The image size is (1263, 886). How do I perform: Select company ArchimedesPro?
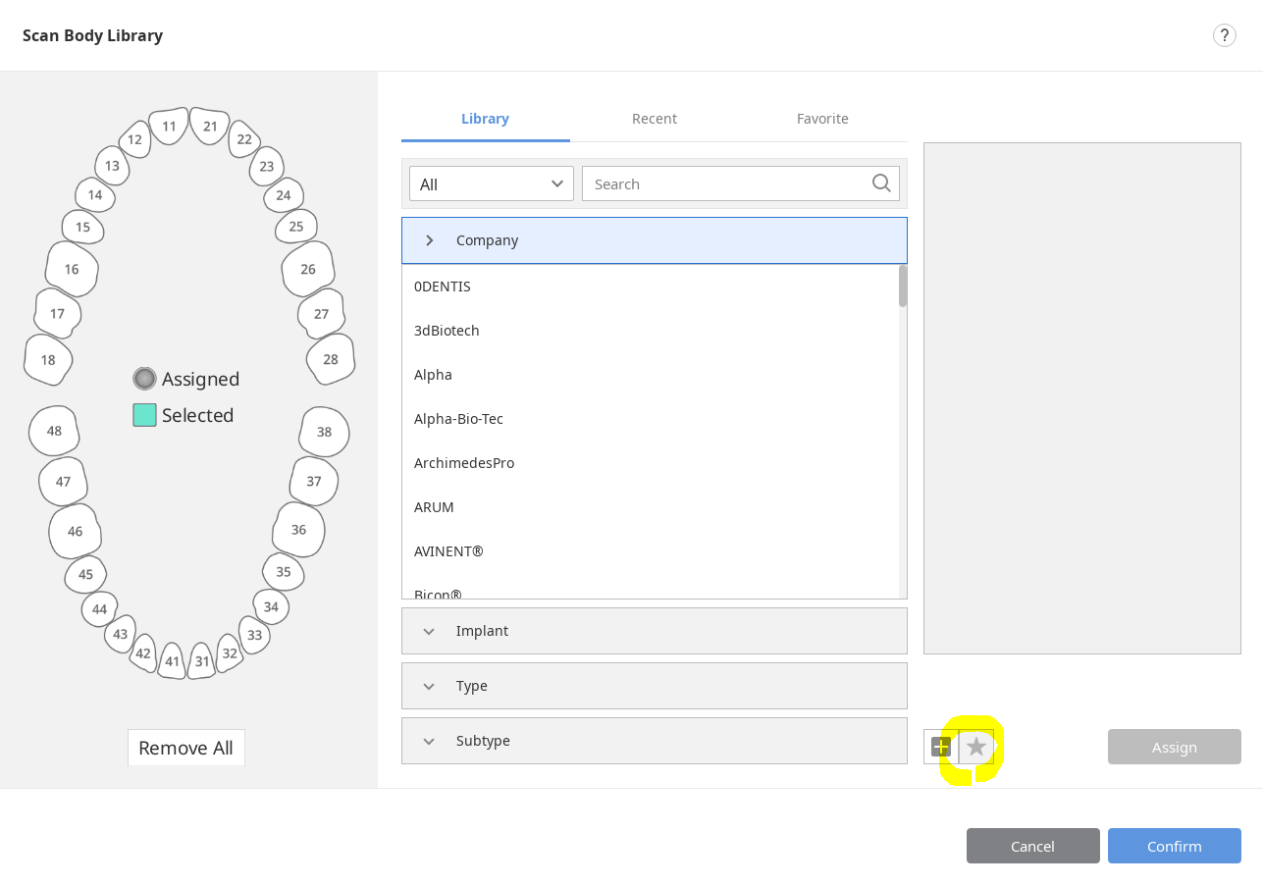tap(651, 463)
